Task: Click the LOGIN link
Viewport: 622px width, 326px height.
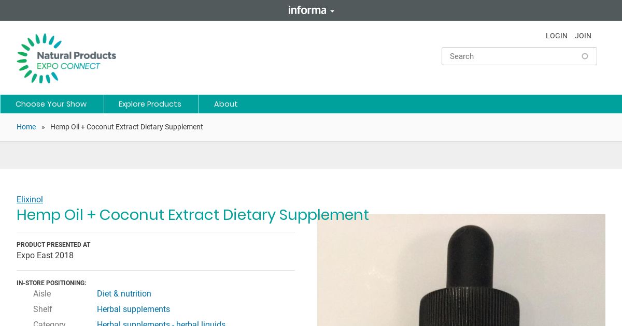Action: 557,36
